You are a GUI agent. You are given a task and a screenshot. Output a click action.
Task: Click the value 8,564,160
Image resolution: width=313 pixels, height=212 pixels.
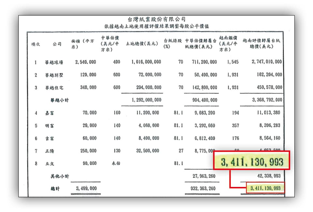[x=270, y=138]
